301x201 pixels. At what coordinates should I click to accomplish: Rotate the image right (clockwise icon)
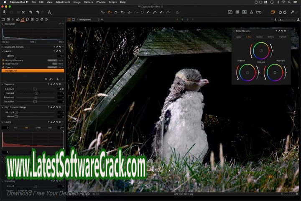pyautogui.click(x=285, y=12)
